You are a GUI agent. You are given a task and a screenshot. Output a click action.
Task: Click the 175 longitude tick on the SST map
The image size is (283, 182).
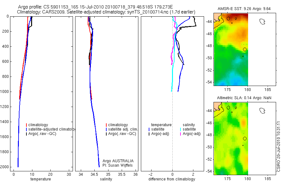point(227,89)
